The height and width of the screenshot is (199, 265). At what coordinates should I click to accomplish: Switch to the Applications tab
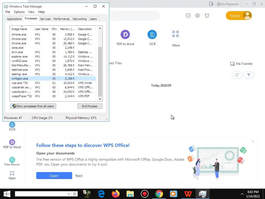click(x=14, y=19)
